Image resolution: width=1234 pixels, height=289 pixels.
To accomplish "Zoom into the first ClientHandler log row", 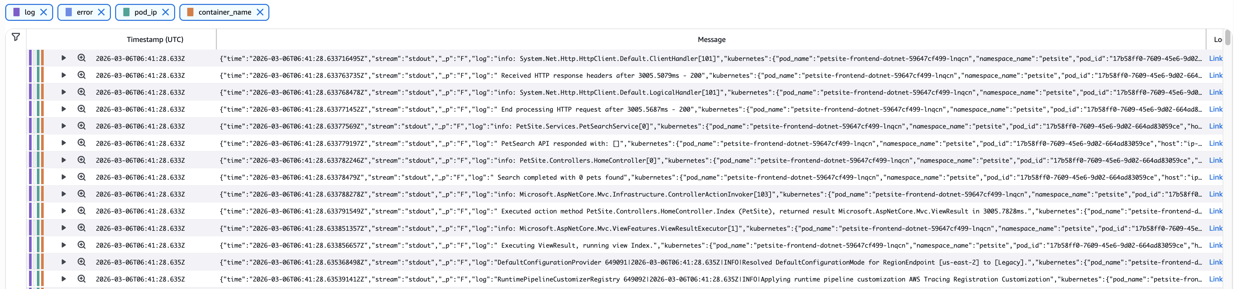I will coord(82,58).
